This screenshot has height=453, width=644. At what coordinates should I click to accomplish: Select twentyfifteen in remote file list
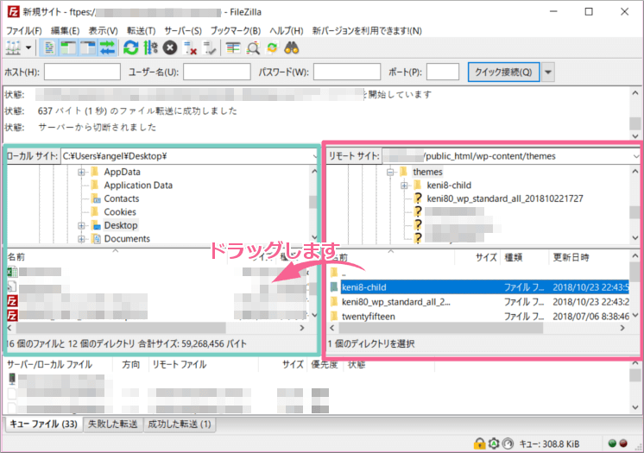(x=479, y=317)
